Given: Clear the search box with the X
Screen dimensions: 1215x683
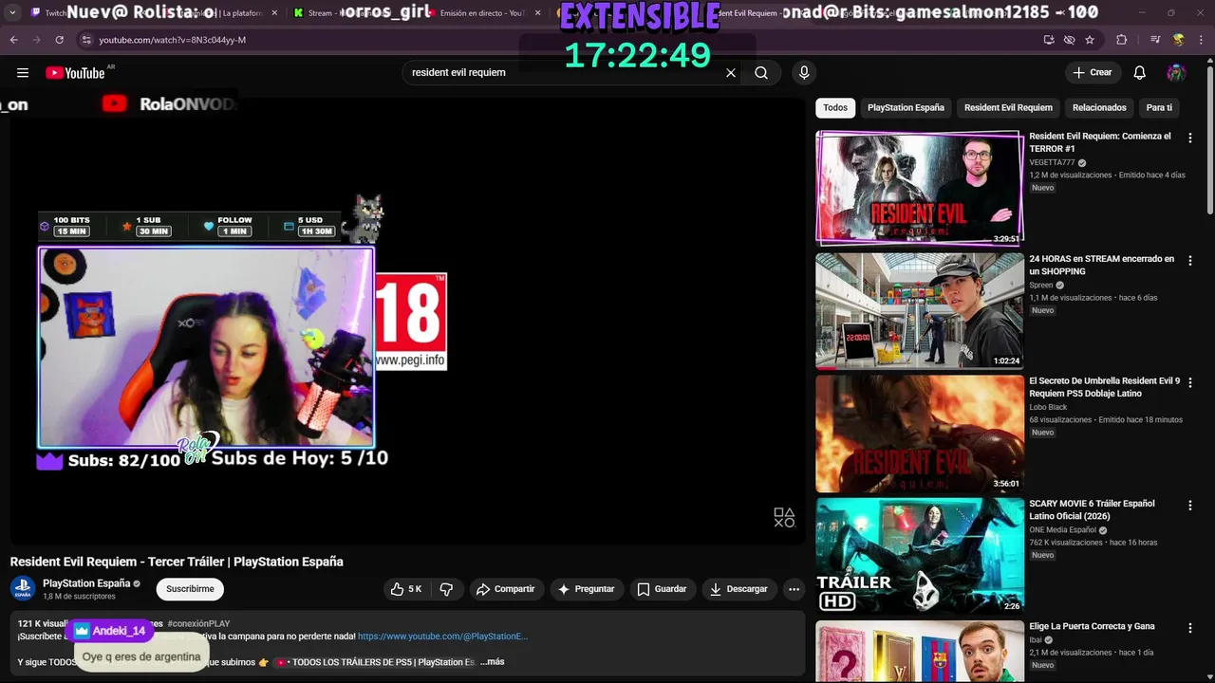Looking at the screenshot, I should pyautogui.click(x=731, y=73).
